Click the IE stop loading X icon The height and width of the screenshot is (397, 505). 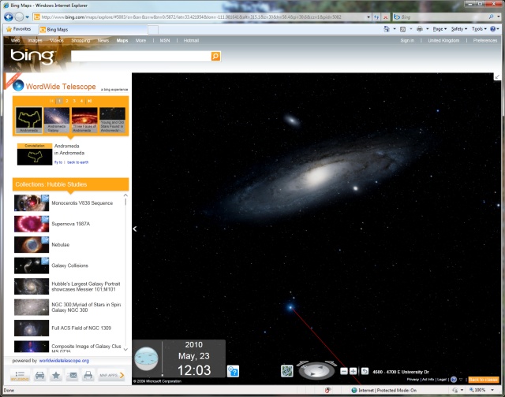385,17
